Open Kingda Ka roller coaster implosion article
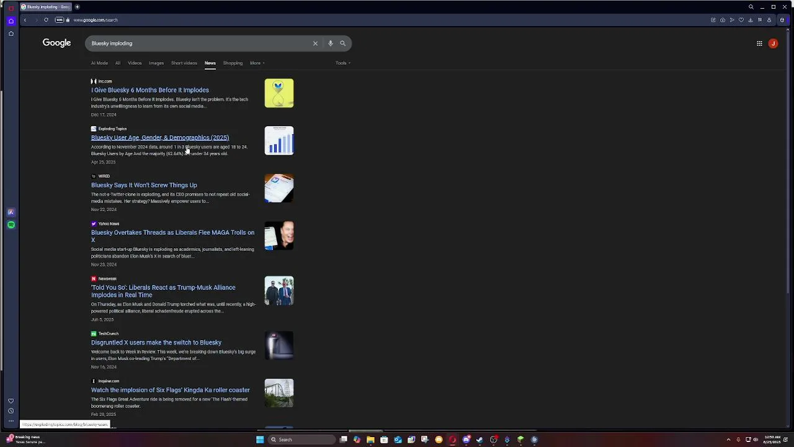 click(171, 390)
